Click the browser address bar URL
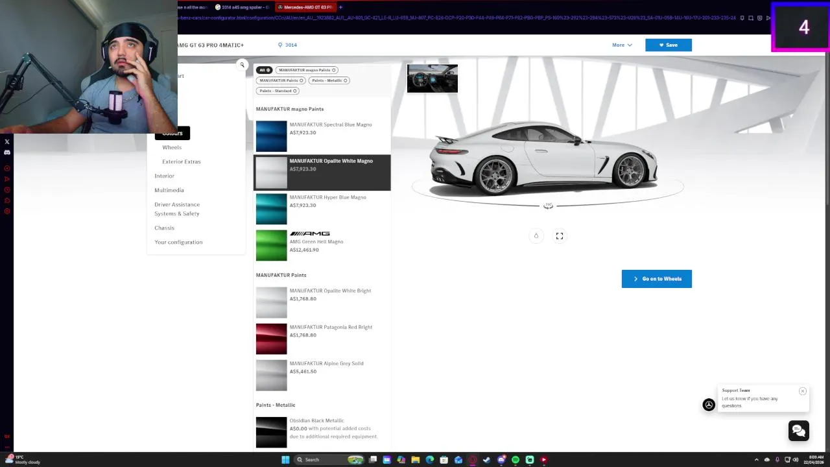 pos(457,18)
